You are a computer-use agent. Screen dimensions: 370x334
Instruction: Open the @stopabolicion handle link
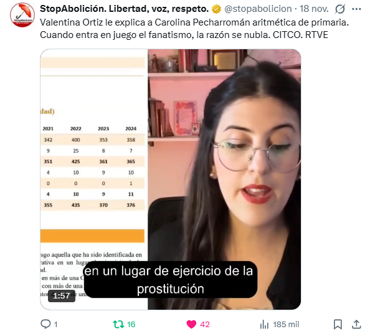pos(258,9)
